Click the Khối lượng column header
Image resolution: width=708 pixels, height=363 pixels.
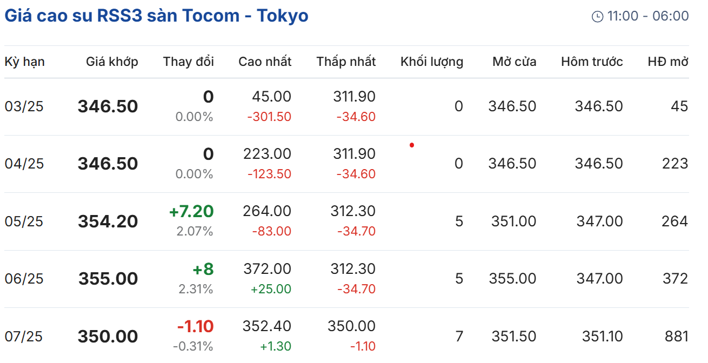tap(432, 62)
